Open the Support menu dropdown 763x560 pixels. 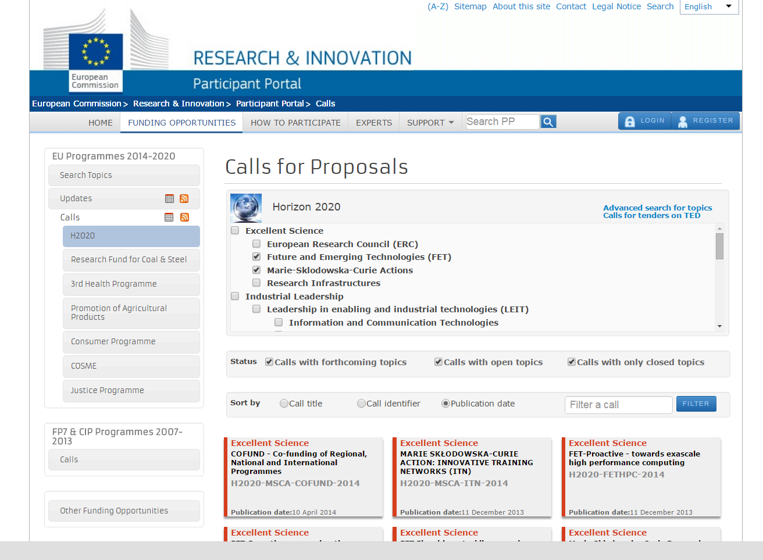pyautogui.click(x=430, y=123)
